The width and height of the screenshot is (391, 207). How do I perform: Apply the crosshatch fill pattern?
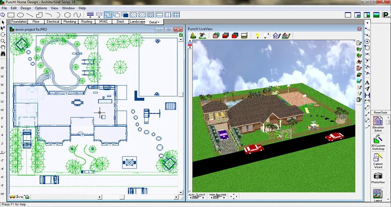coord(151,15)
